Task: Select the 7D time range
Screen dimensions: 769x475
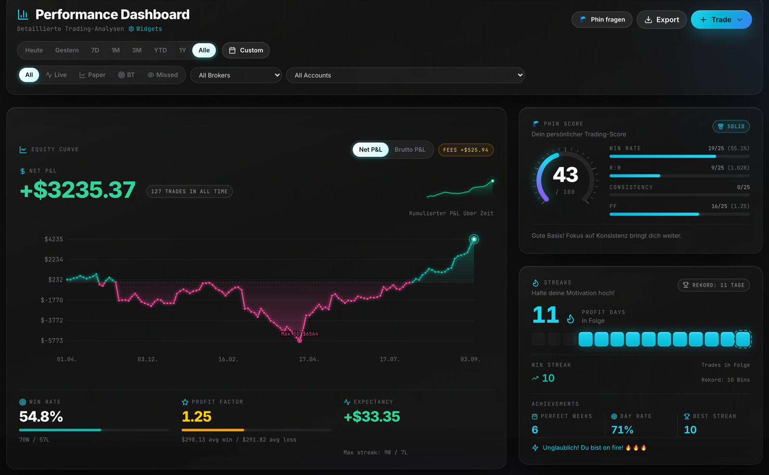Action: click(95, 50)
